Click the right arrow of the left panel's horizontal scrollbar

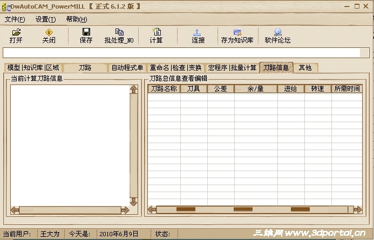(x=125, y=210)
